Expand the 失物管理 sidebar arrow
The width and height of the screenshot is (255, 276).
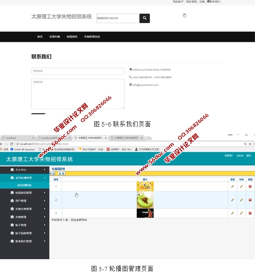click(44, 217)
